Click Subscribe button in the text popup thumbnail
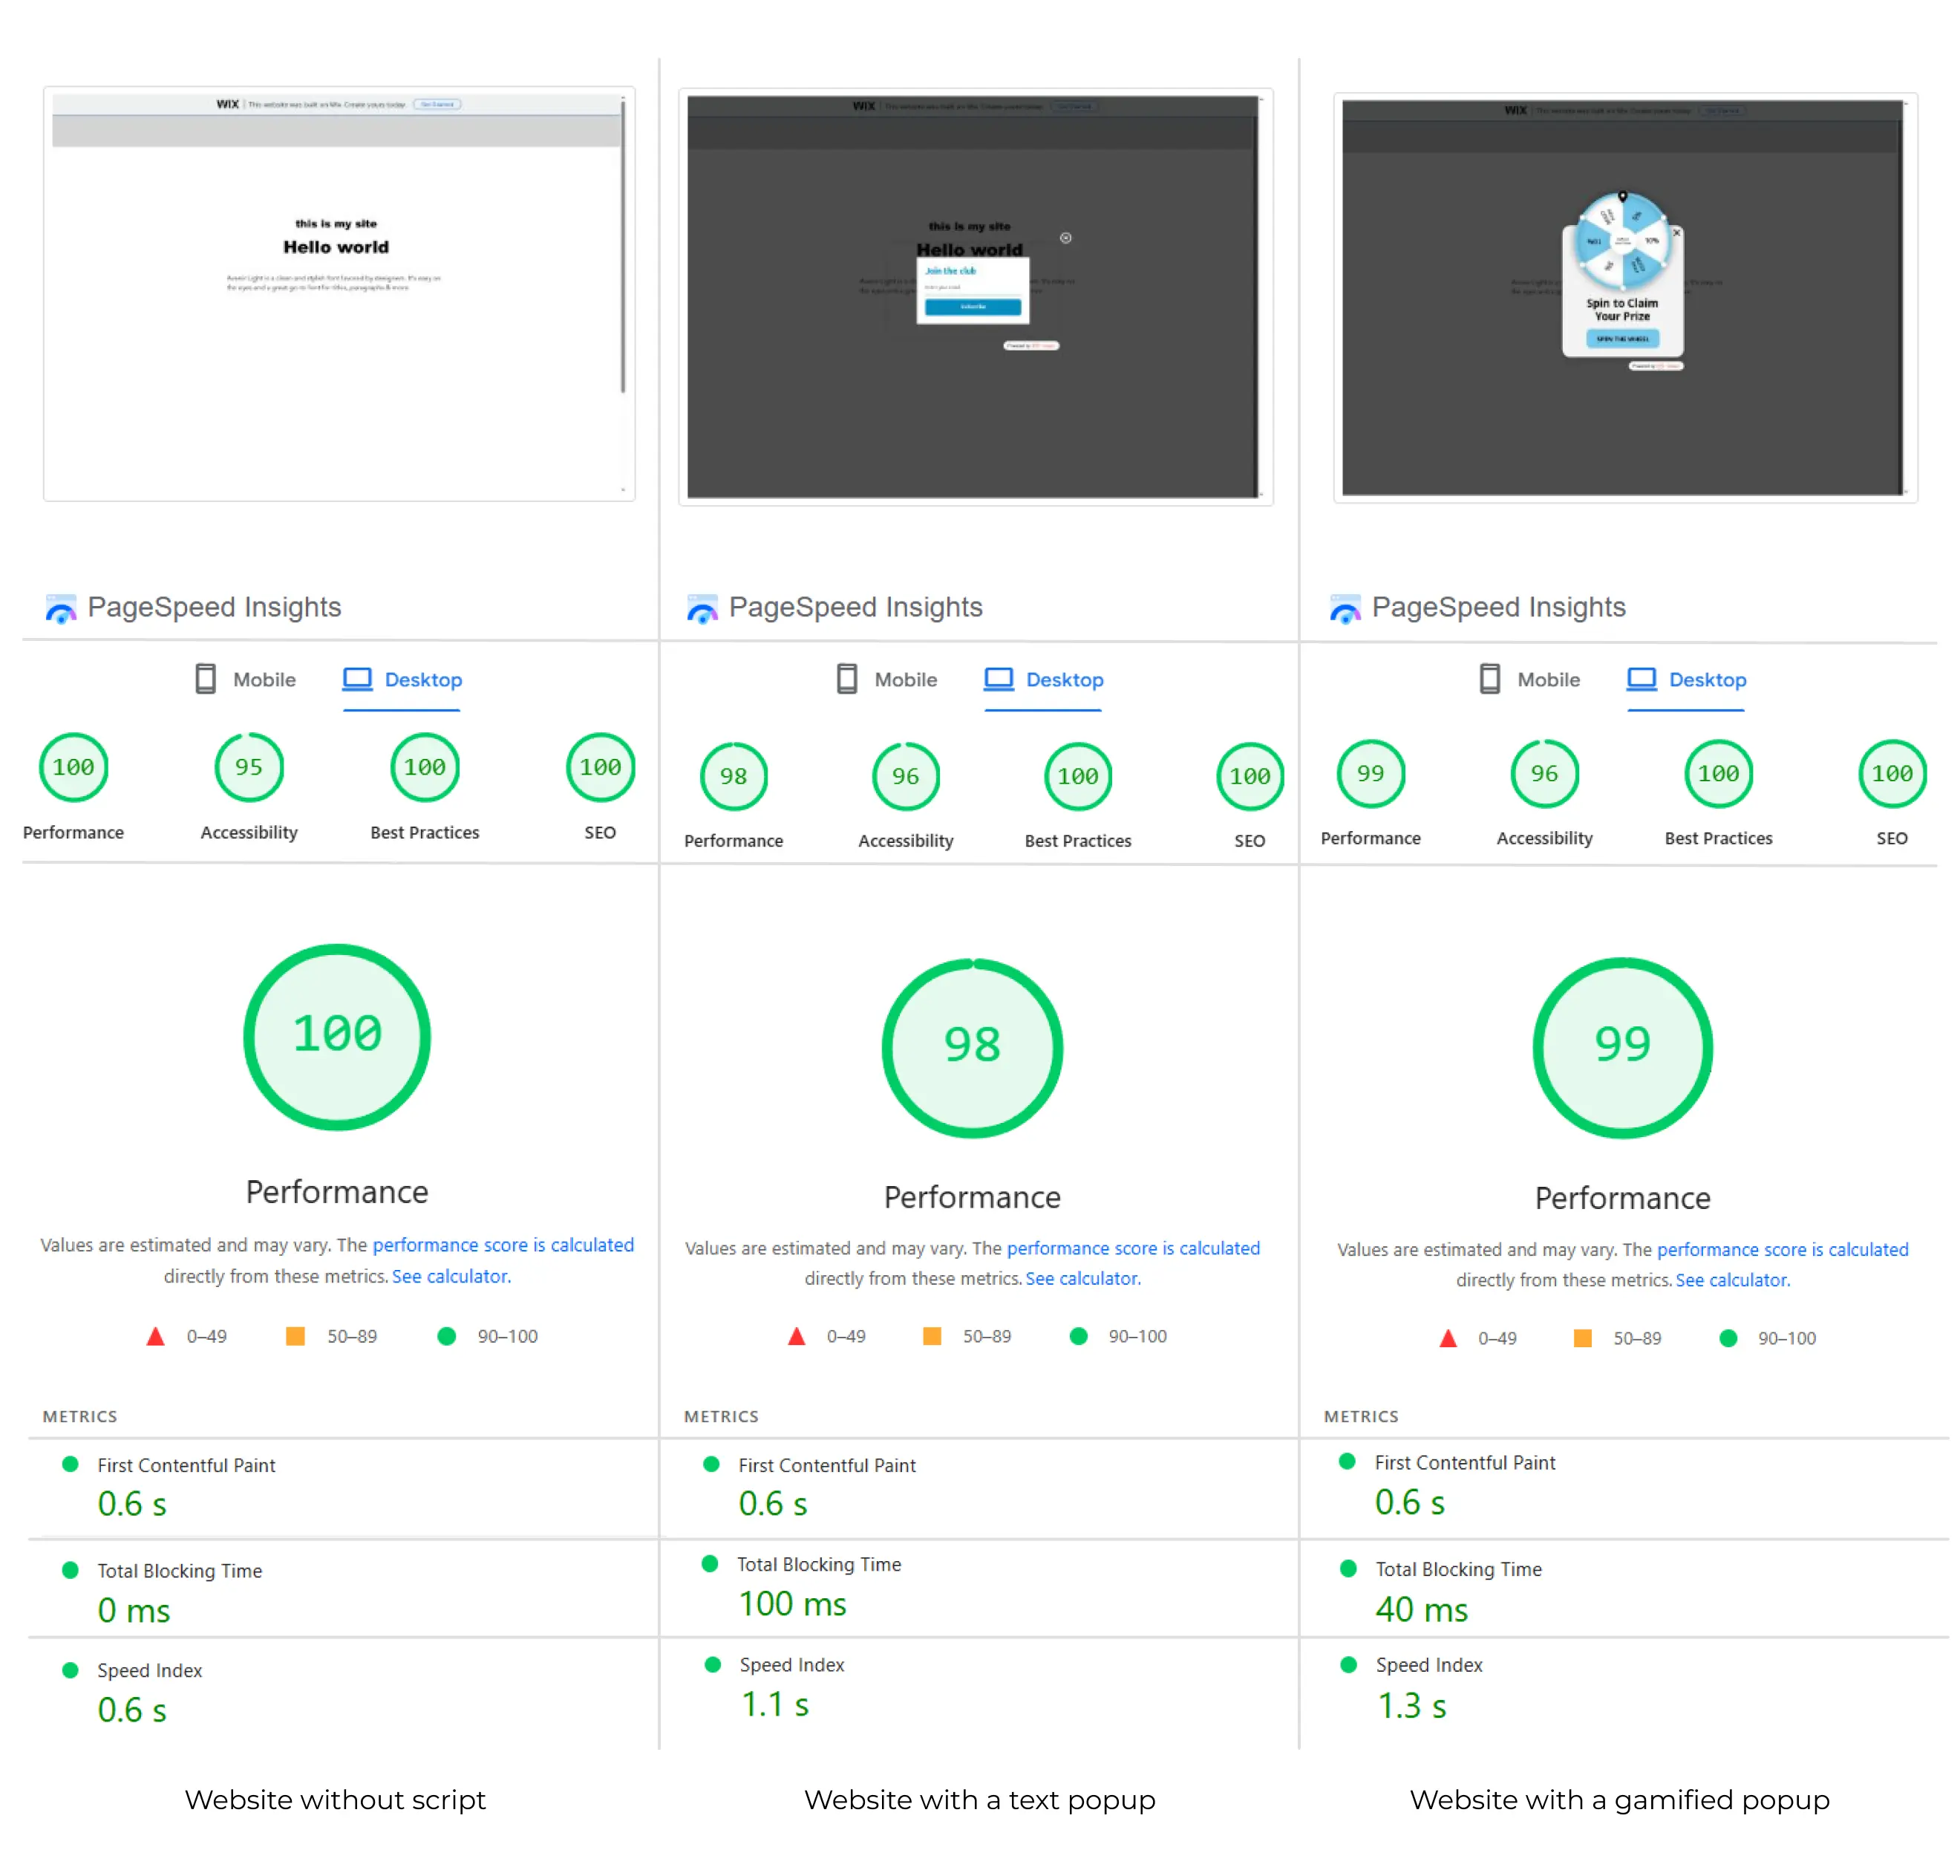This screenshot has height=1876, width=1960. [972, 307]
